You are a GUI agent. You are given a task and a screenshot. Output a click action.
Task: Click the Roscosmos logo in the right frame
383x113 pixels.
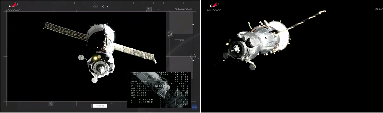pyautogui.click(x=214, y=7)
